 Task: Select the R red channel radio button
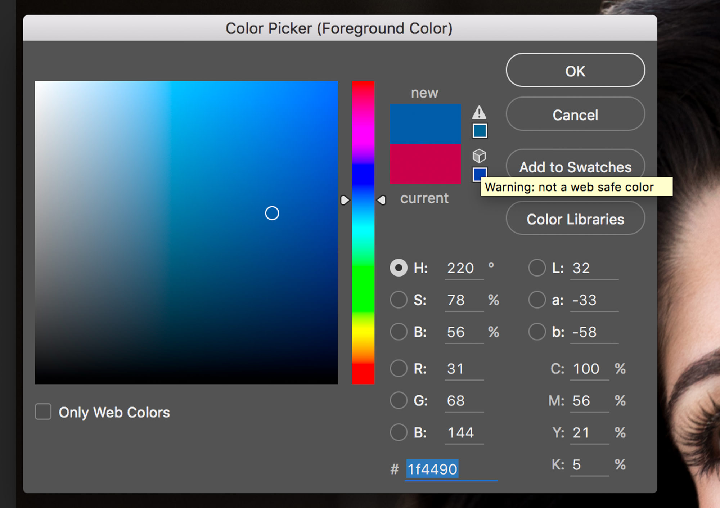pos(399,368)
